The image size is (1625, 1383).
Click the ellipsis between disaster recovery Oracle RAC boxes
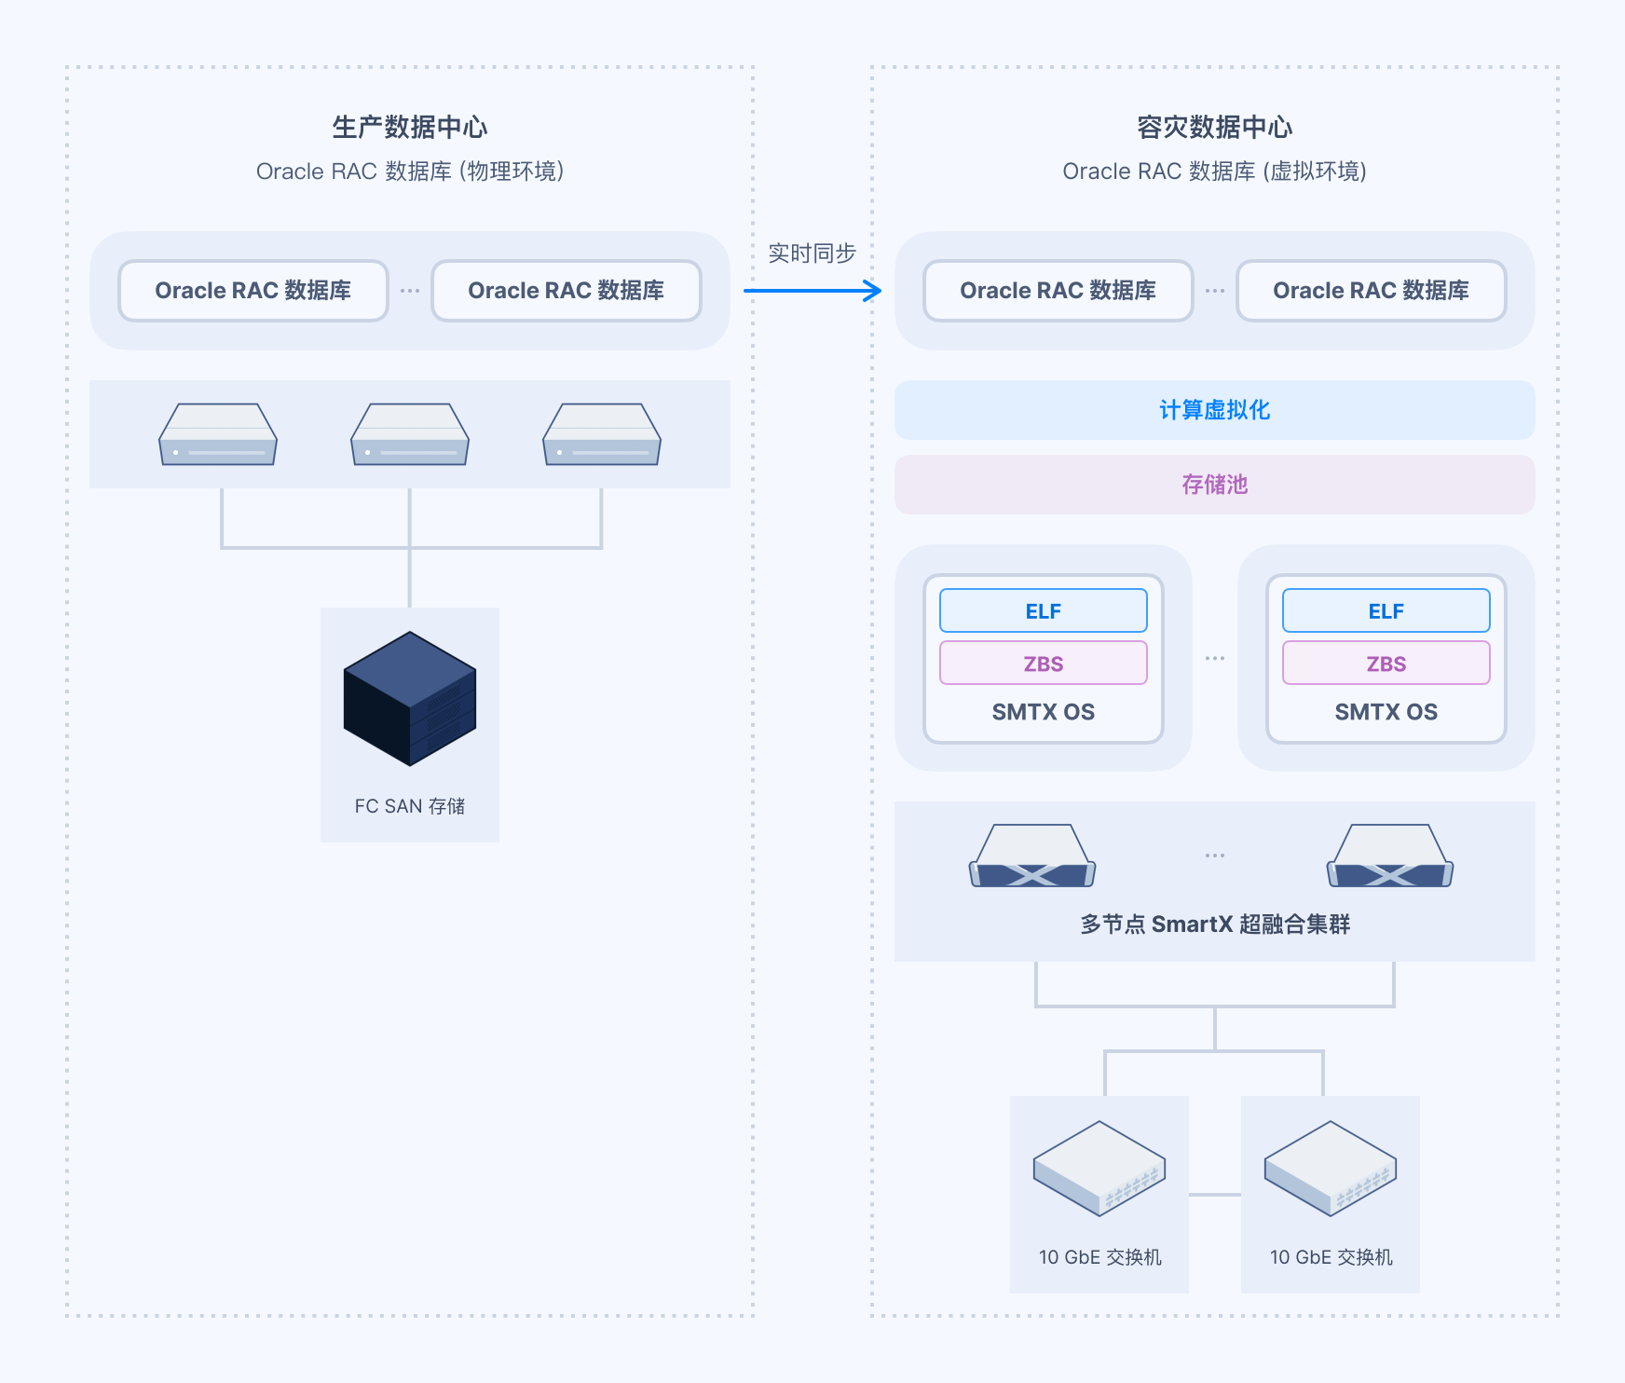pos(1215,291)
